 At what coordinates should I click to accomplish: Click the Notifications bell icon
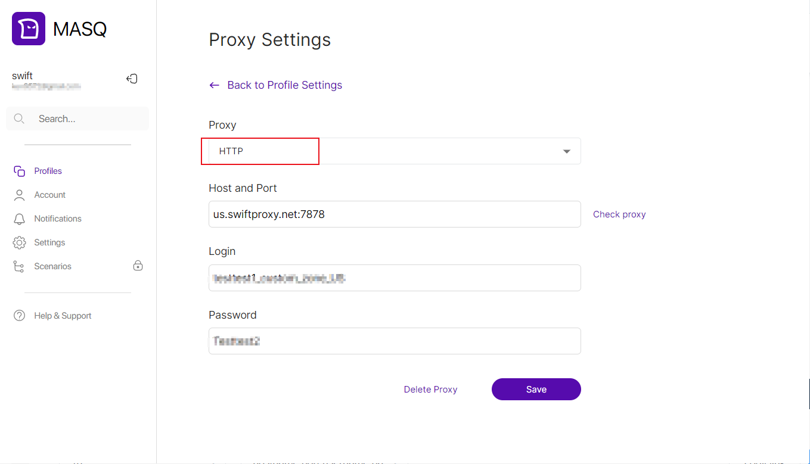(19, 219)
